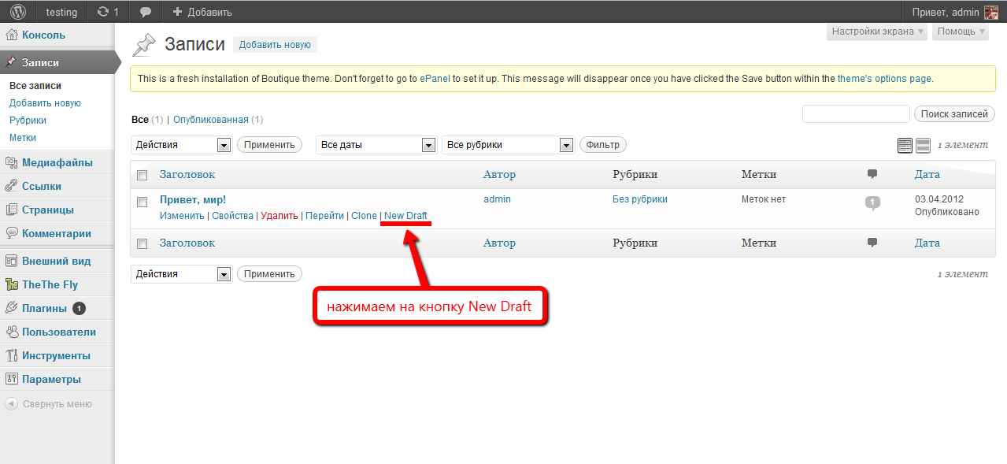Viewport: 1007px width, 464px height.
Task: Open the top 'Действия' bulk actions dropdown
Action: (181, 145)
